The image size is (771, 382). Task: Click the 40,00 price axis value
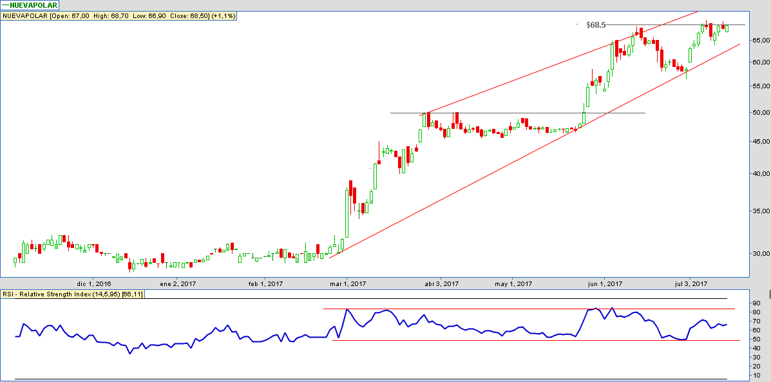pos(760,173)
